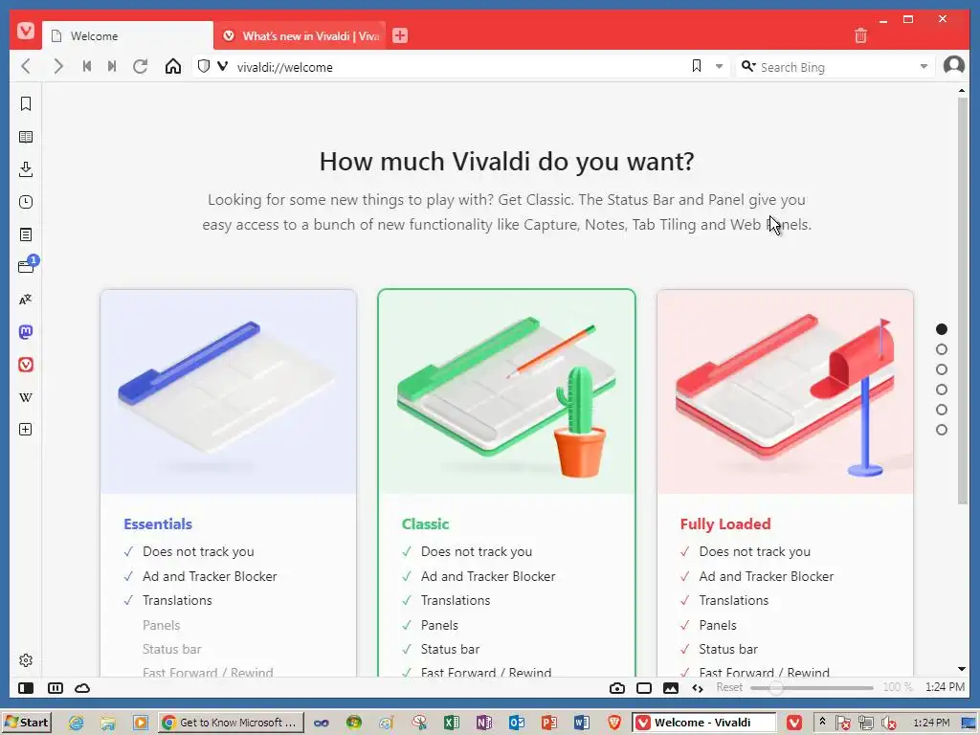
Task: Expand the address bar history dropdown
Action: point(720,66)
